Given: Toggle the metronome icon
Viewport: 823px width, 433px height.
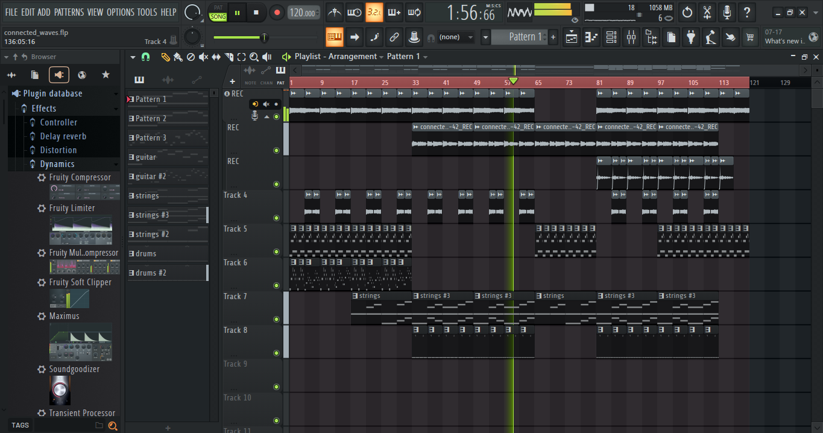Looking at the screenshot, I should click(x=335, y=12).
